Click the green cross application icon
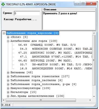 point(3,4)
